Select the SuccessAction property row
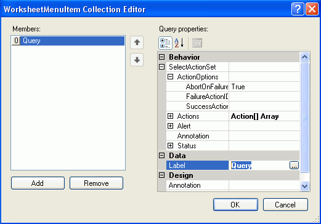The image size is (321, 224). [x=233, y=106]
